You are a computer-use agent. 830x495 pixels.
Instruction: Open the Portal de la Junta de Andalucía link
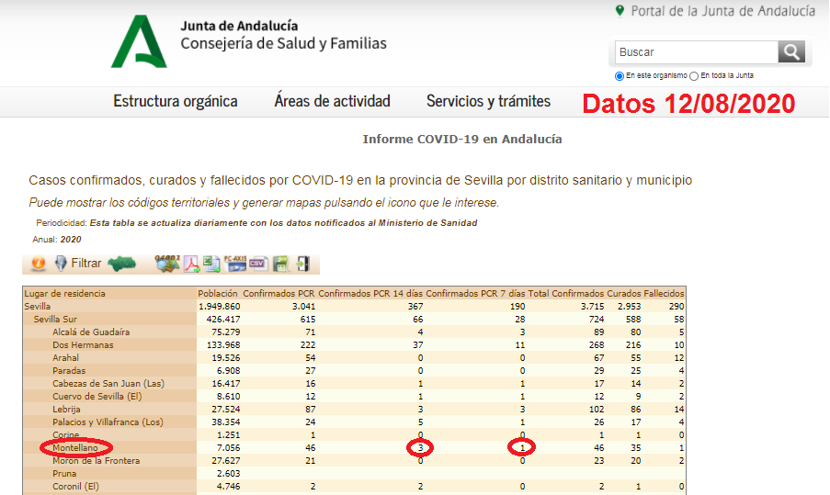tap(722, 11)
